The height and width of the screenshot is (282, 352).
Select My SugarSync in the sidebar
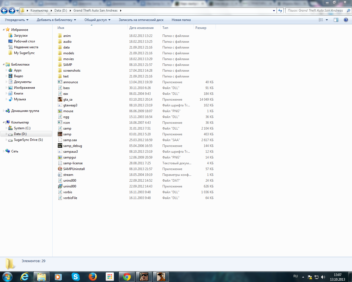[24, 53]
